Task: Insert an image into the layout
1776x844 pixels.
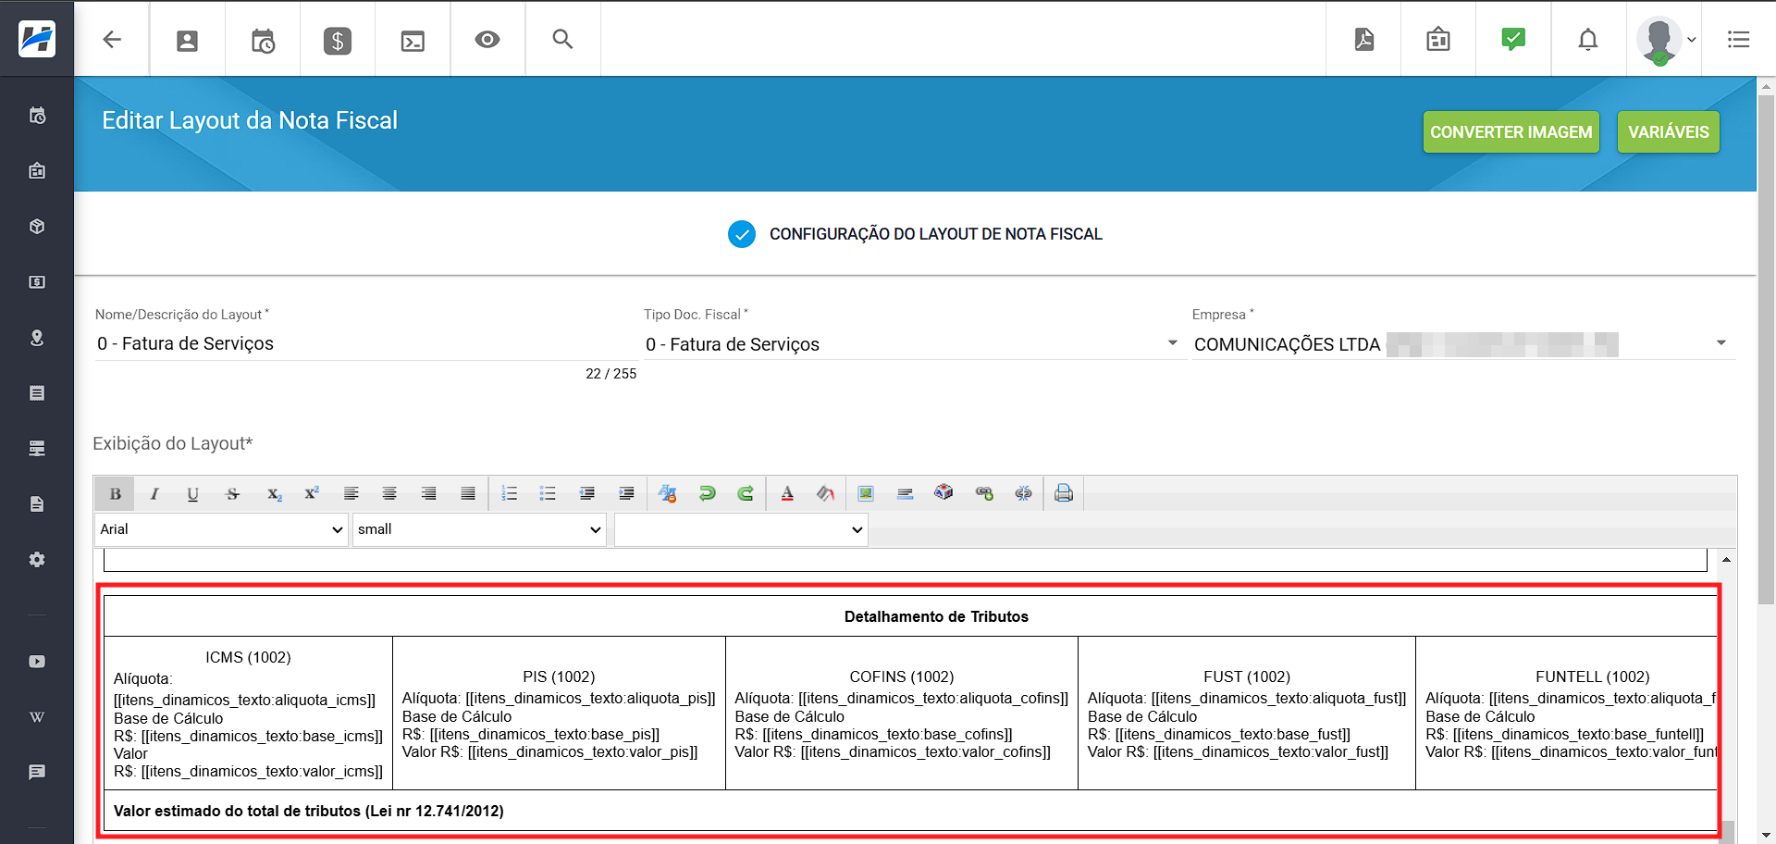Action: [866, 494]
